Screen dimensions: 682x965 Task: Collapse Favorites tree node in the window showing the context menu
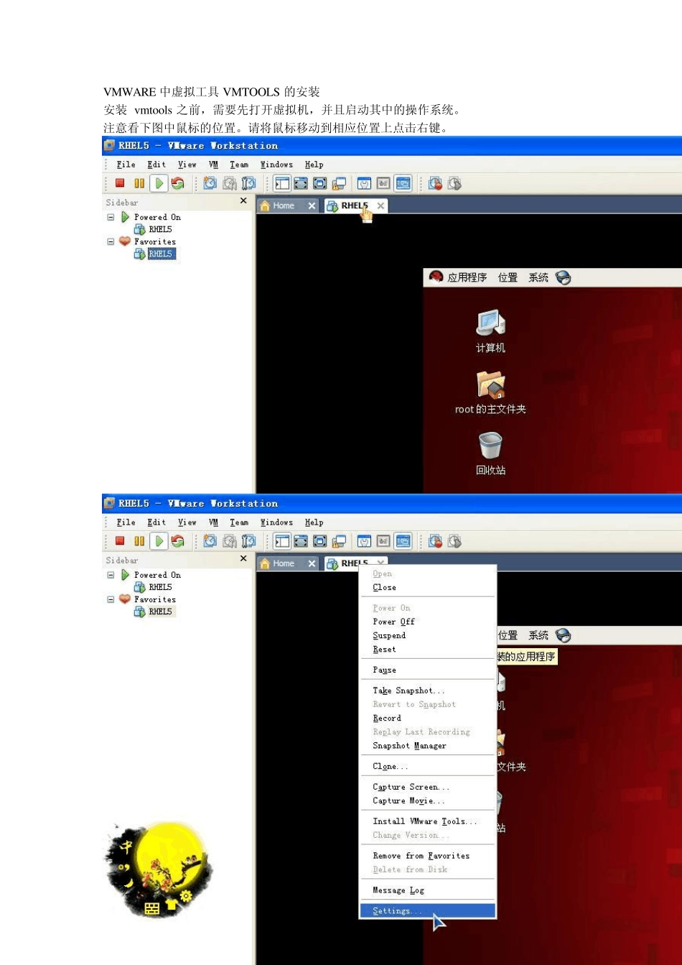[x=111, y=599]
